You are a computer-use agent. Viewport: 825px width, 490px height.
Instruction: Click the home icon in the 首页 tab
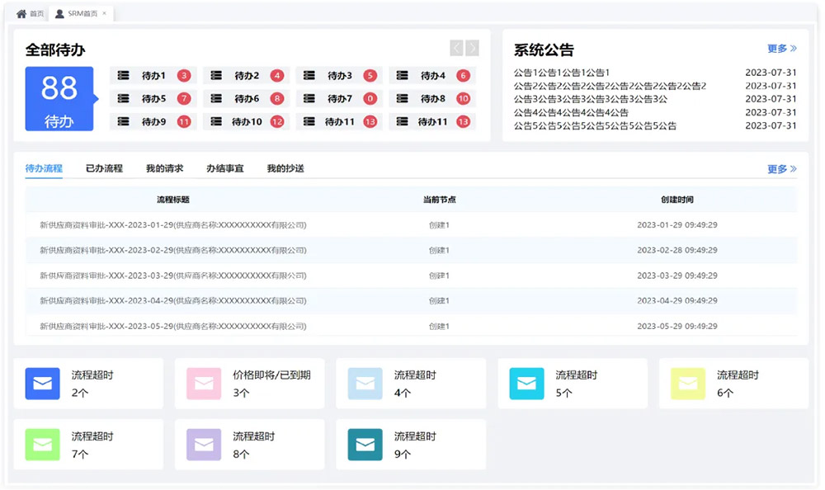[x=21, y=14]
